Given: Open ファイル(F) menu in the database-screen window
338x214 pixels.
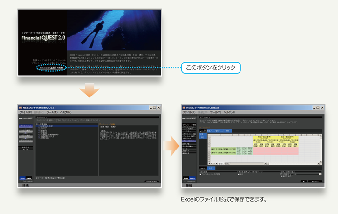Looking at the screenshot, I should [25, 112].
